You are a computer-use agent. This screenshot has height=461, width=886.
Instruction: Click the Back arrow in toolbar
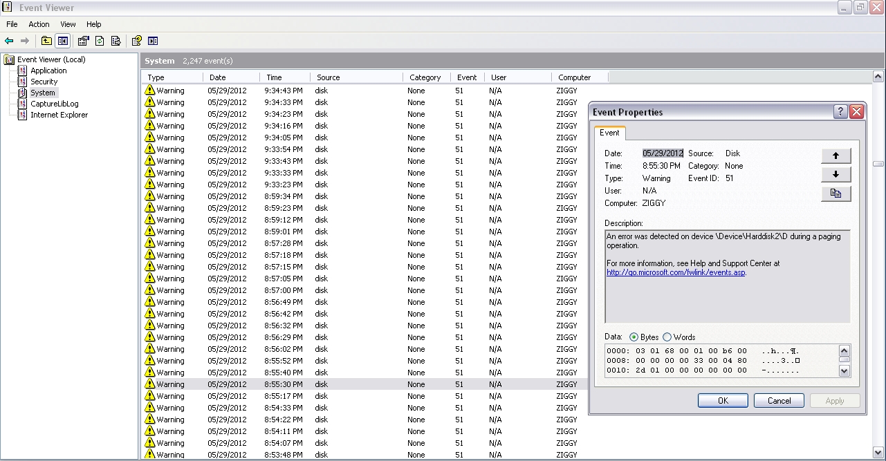(9, 41)
